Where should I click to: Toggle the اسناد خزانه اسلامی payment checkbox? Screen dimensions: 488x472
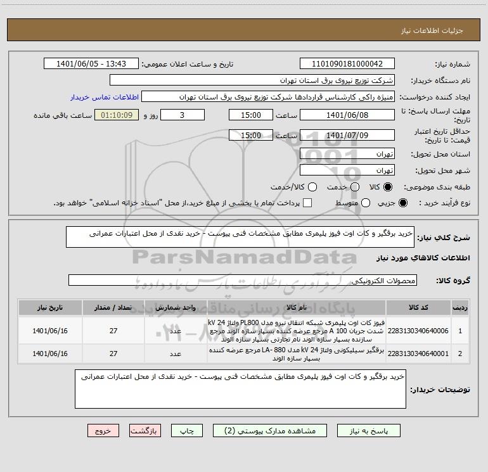tap(307, 203)
